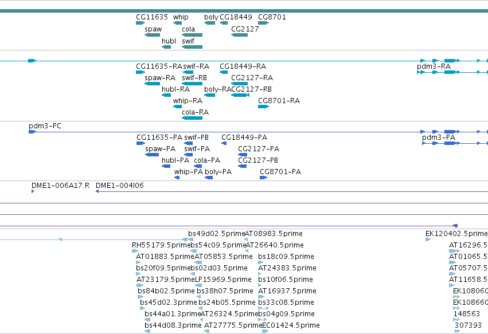Open the 148563 feature label
488x334 pixels.
467,314
